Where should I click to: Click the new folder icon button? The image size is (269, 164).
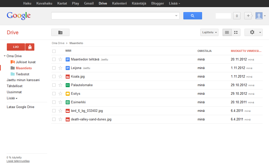coord(60,32)
